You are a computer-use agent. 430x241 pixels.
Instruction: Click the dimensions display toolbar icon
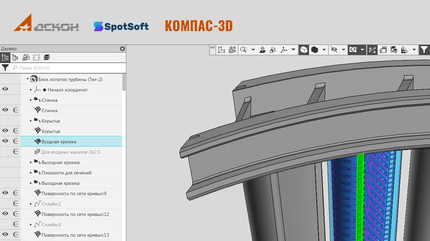[x=383, y=50]
